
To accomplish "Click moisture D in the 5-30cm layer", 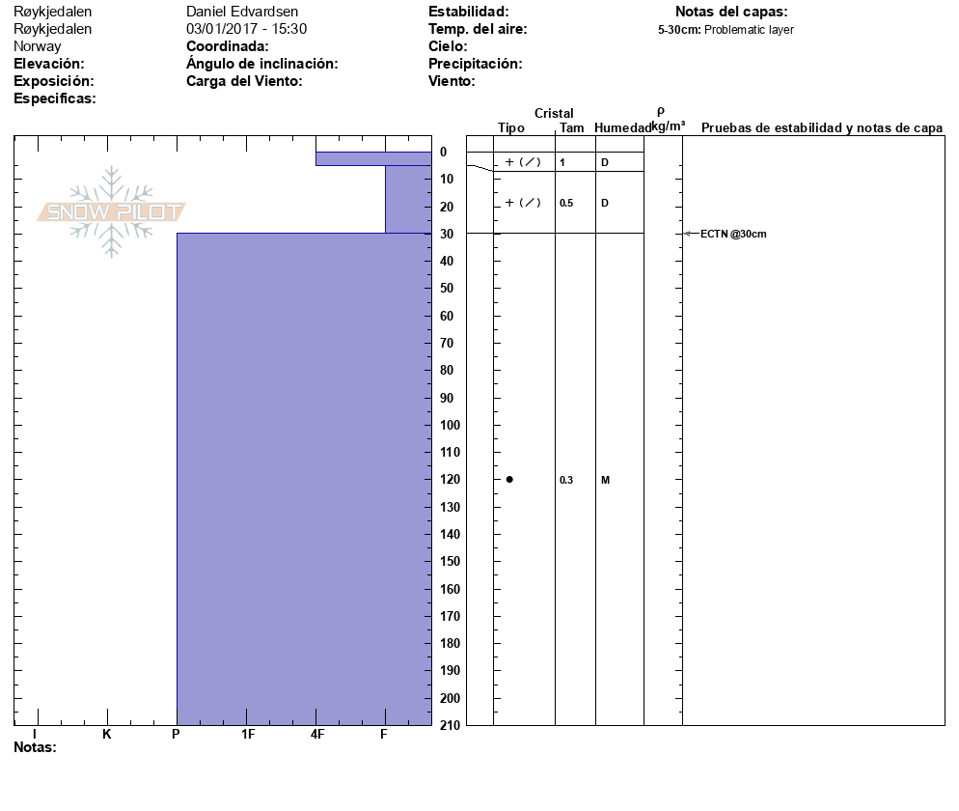I will click(x=605, y=203).
